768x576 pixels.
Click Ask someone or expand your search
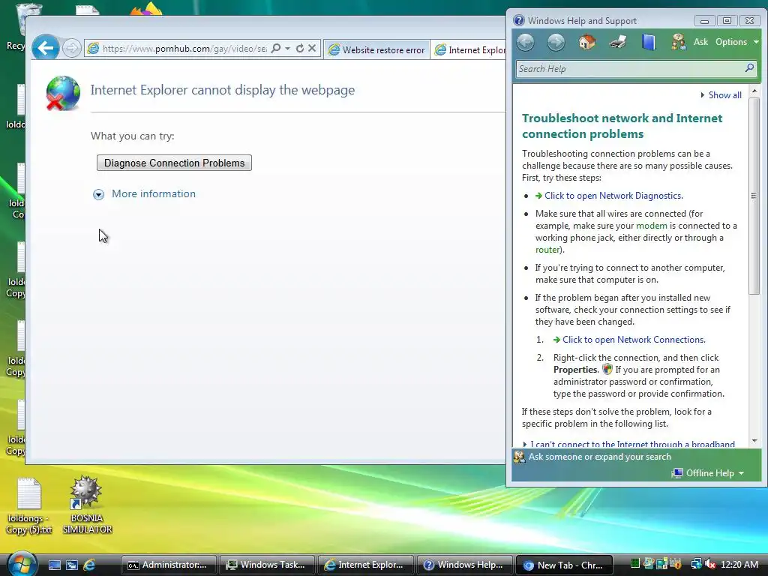coord(599,457)
